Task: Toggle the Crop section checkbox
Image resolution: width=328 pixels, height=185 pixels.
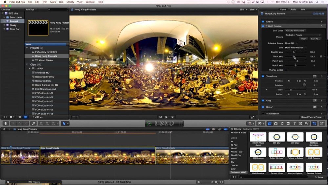Action: (x=263, y=101)
